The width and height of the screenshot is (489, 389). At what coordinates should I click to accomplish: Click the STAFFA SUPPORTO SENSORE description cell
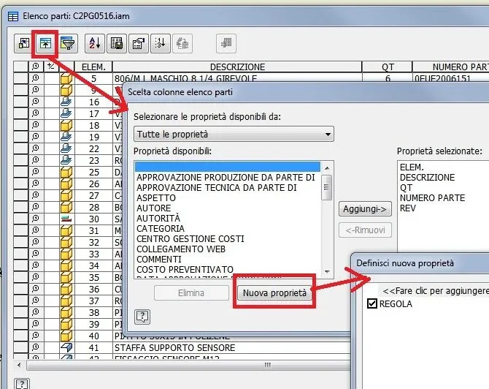231,347
